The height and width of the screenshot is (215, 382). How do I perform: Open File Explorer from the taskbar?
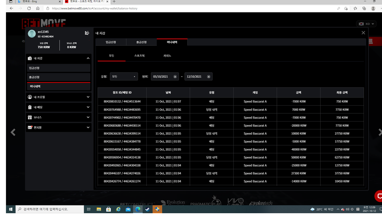tap(99, 209)
